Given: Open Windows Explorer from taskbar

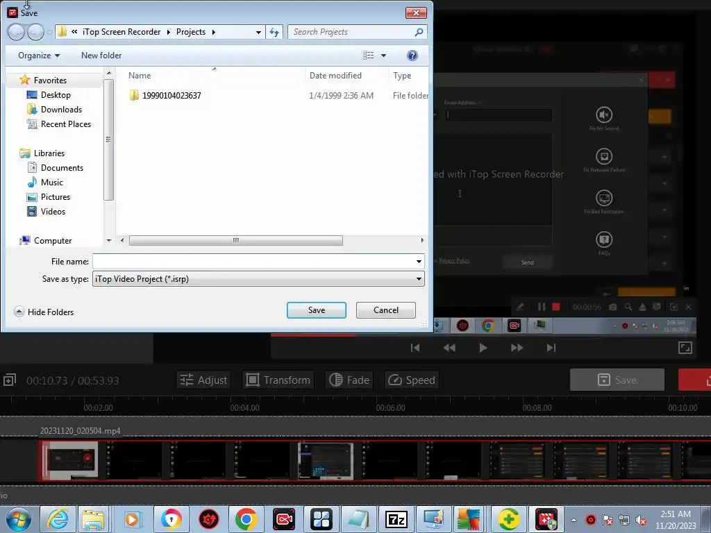Looking at the screenshot, I should coord(93,519).
